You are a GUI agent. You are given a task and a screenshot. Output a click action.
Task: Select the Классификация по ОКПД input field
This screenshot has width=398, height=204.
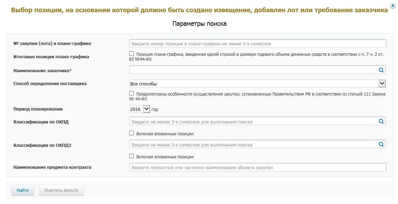coord(253,122)
